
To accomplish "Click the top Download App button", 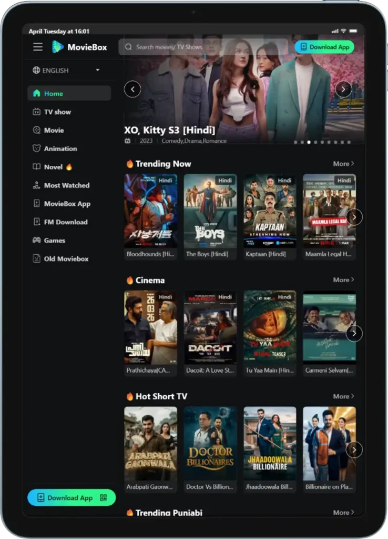I will pyautogui.click(x=324, y=47).
